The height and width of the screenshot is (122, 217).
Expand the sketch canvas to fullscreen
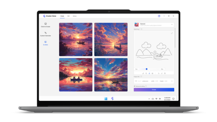click(x=172, y=33)
